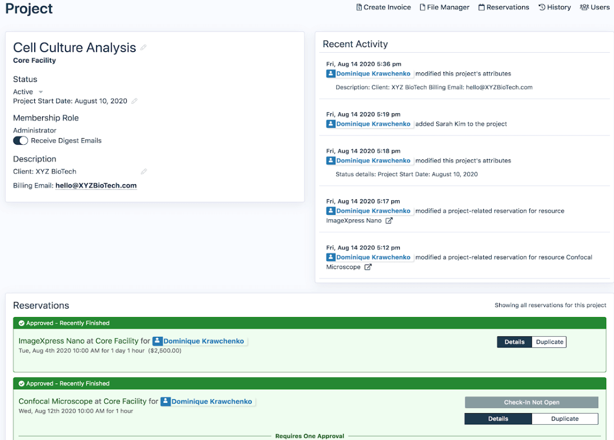614x440 pixels.
Task: Duplicate the ImageXpress Nano reservation
Action: coord(549,342)
